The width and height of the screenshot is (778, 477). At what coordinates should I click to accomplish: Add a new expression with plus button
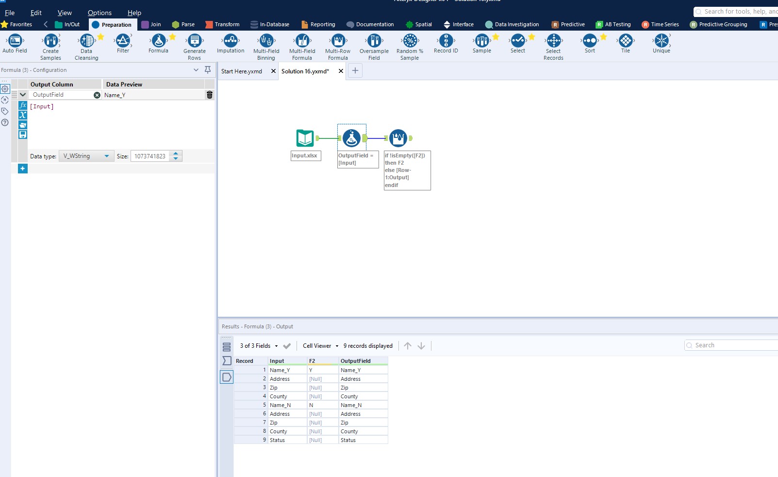[x=23, y=169]
